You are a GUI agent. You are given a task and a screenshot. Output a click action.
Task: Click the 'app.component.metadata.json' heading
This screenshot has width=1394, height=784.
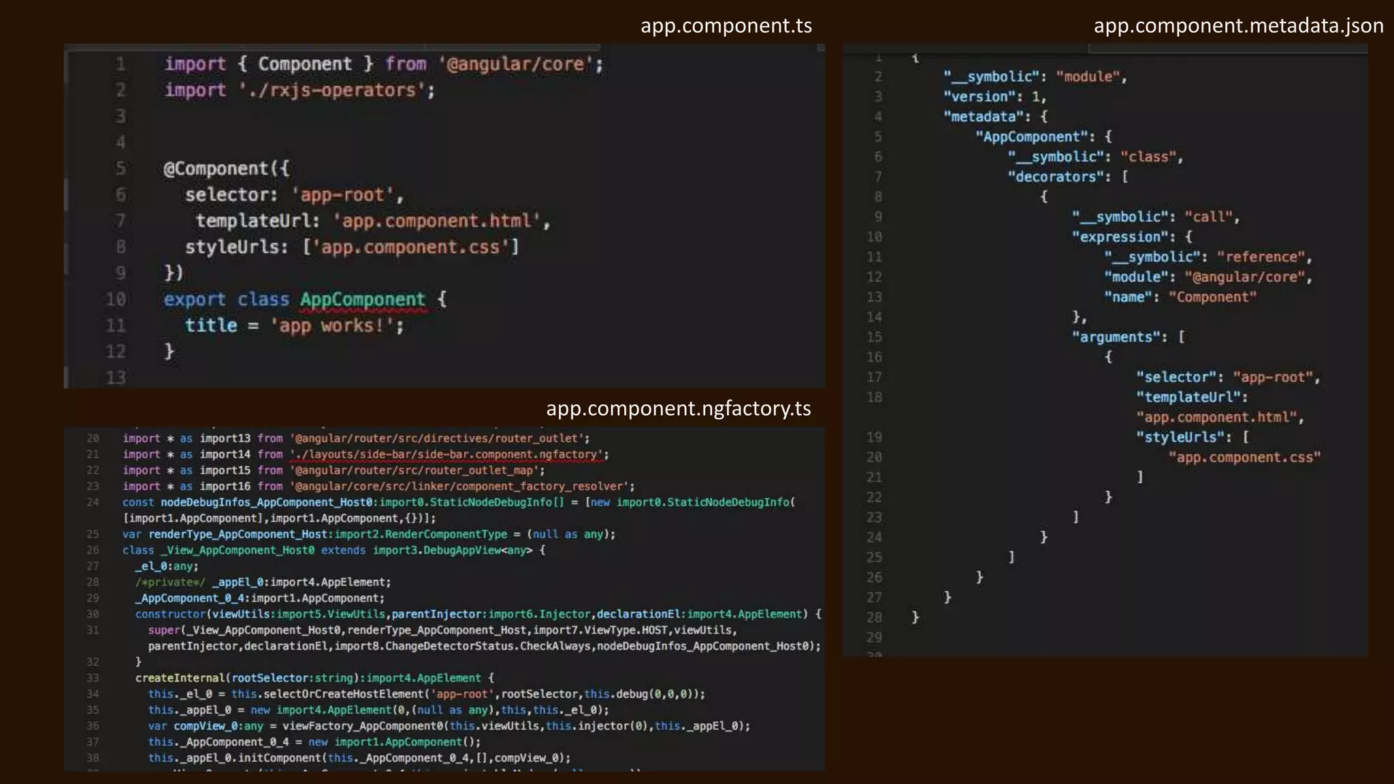[x=1238, y=26]
